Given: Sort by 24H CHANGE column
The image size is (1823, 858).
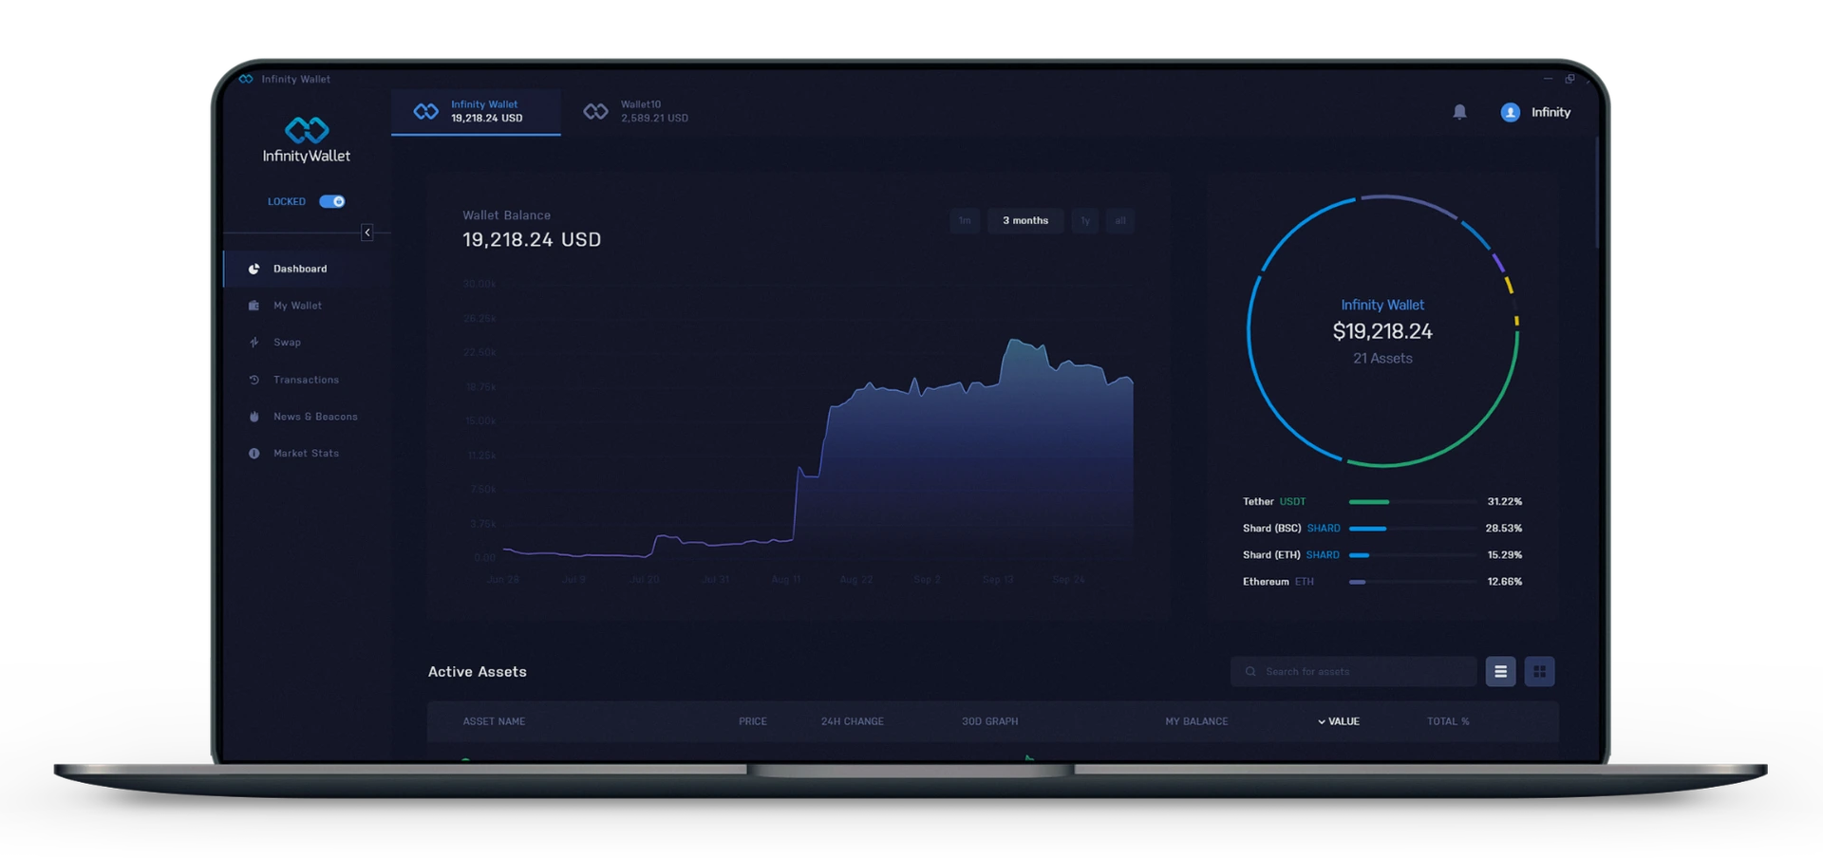Looking at the screenshot, I should [x=853, y=722].
